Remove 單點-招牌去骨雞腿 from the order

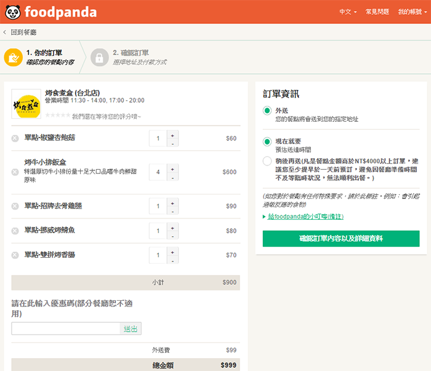pyautogui.click(x=15, y=206)
